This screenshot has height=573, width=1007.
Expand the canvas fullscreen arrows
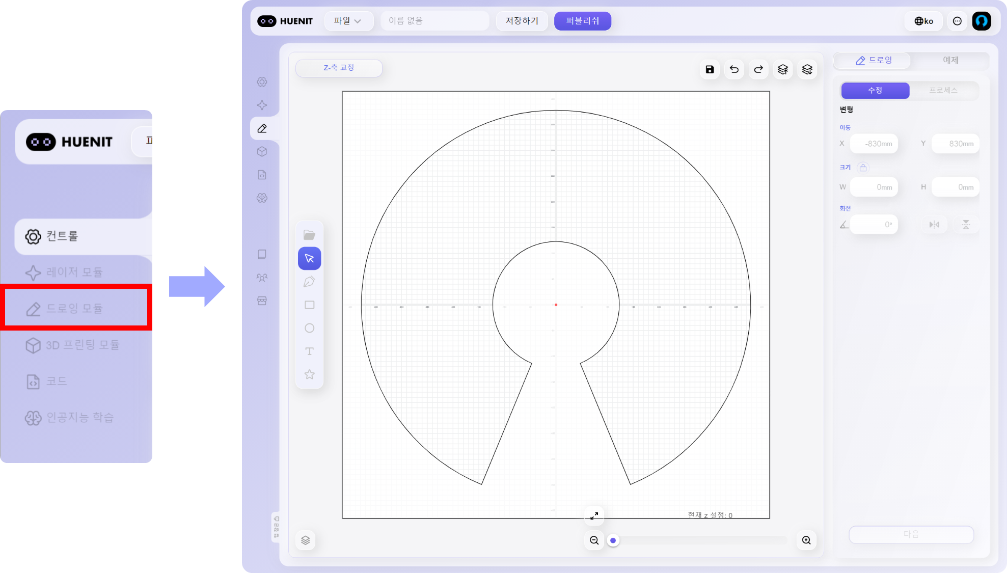point(594,515)
